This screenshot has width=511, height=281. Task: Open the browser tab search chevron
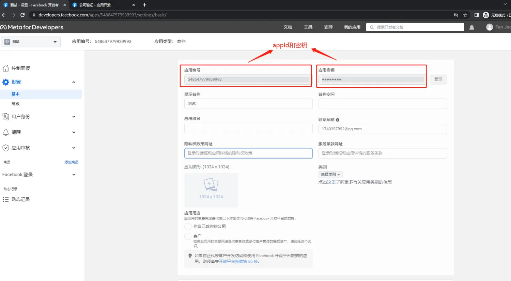coord(505,4)
